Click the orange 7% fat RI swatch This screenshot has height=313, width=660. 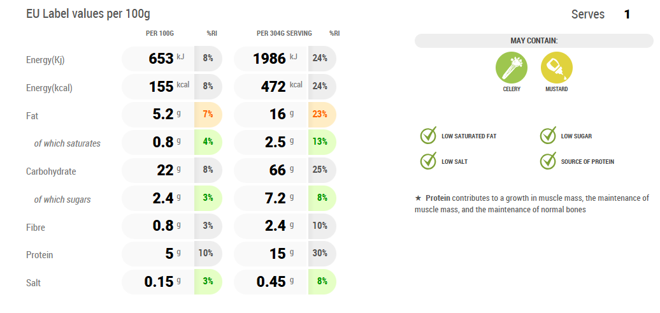pyautogui.click(x=208, y=114)
